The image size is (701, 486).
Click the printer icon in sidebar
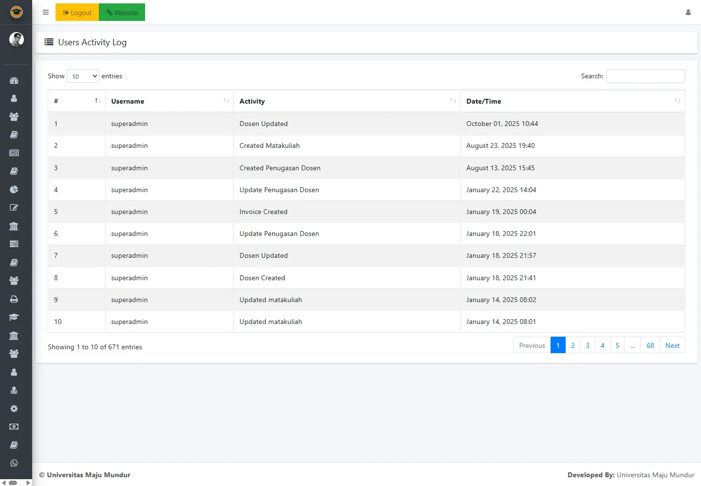point(14,299)
